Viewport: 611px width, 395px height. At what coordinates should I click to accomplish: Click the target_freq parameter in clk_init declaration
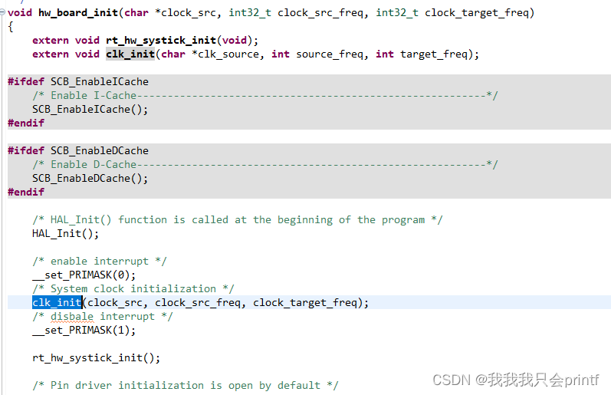(434, 54)
